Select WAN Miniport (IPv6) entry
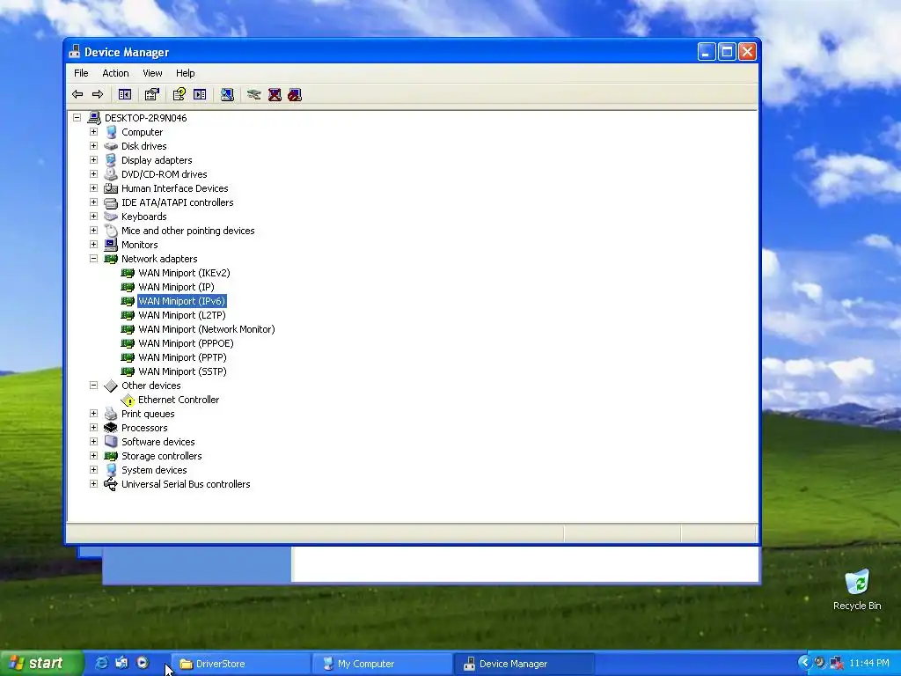901x676 pixels. (x=181, y=301)
